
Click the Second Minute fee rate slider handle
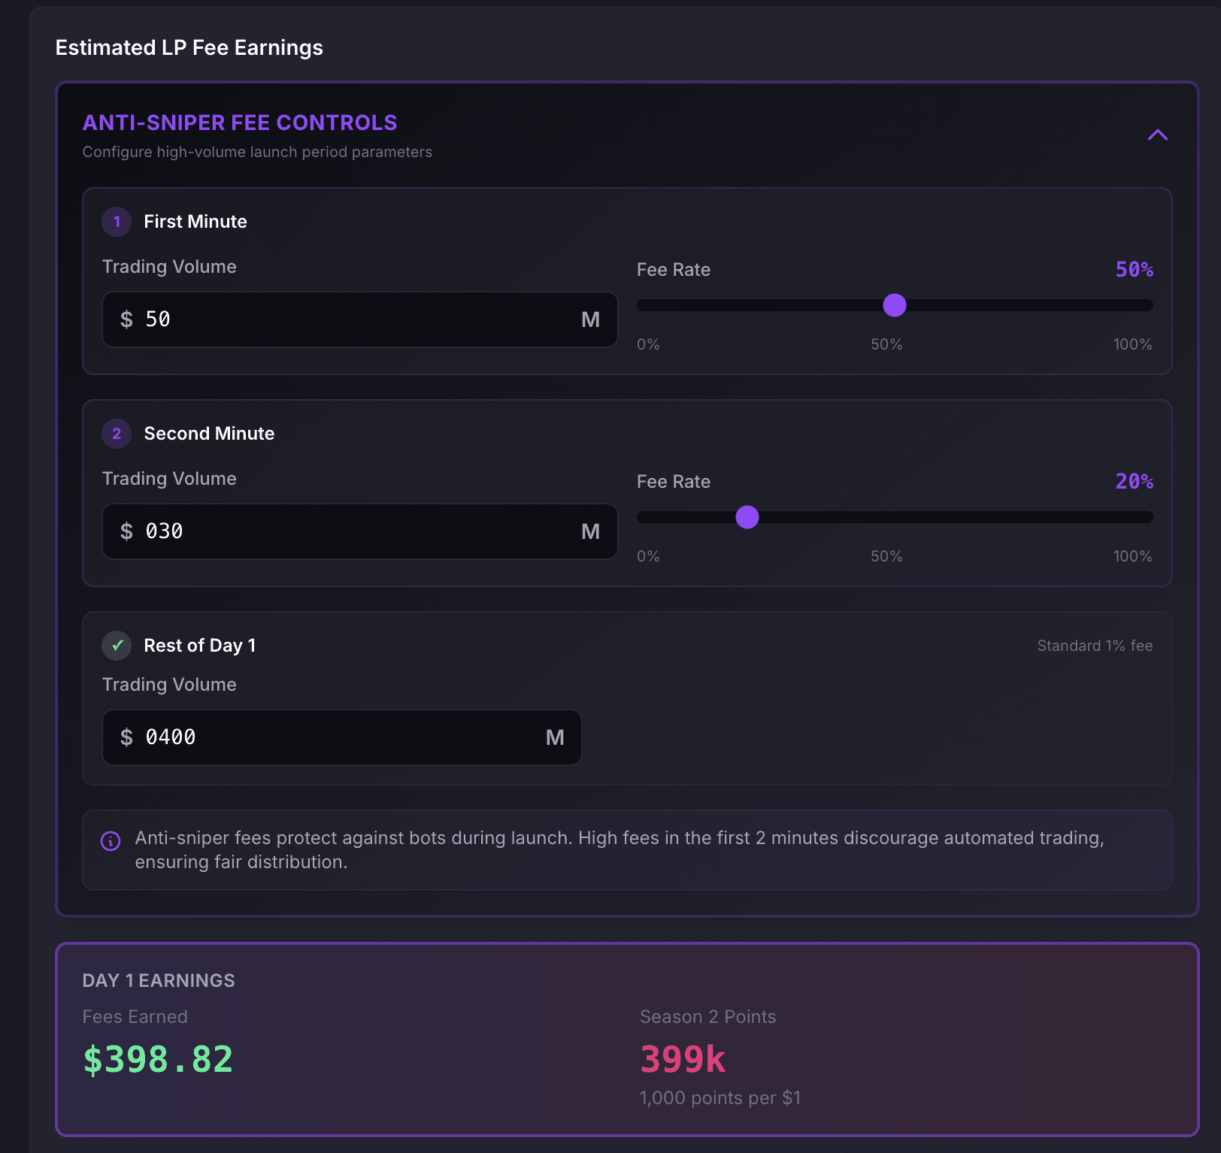click(747, 517)
